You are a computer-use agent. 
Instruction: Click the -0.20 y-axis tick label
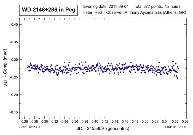pyautogui.click(x=14, y=95)
